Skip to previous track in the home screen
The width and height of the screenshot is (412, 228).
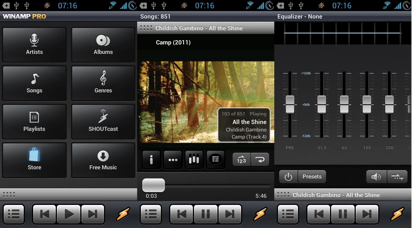(45, 214)
